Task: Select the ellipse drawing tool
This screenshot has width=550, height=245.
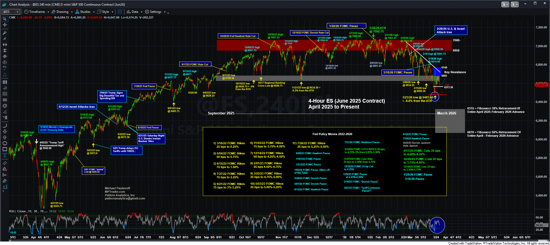Action: pos(5,143)
